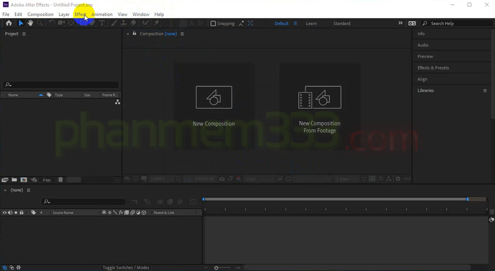Image resolution: width=495 pixels, height=271 pixels.
Task: Toggle the Composition viewer lock icon
Action: coord(134,33)
